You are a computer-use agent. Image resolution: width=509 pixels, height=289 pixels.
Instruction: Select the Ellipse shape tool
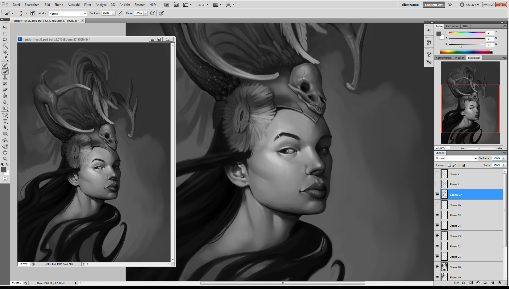click(5, 133)
